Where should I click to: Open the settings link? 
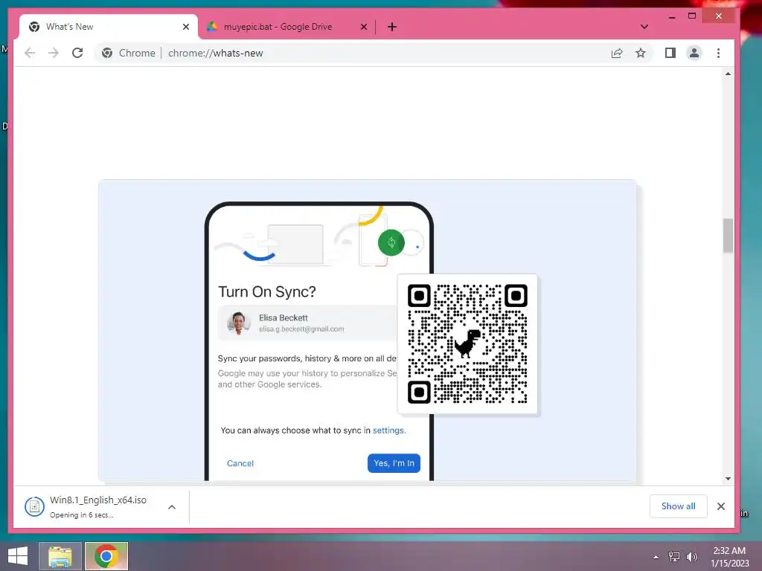pyautogui.click(x=388, y=430)
